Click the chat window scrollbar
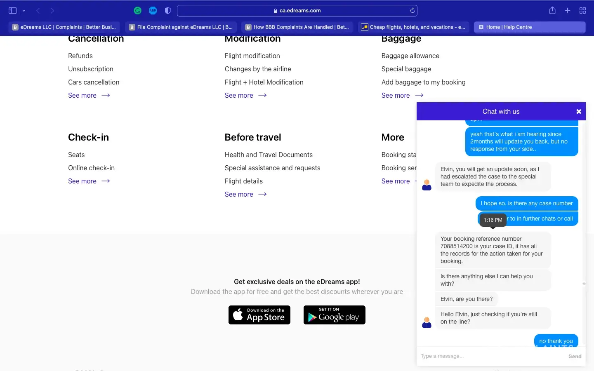The height and width of the screenshot is (371, 594). coord(584,284)
